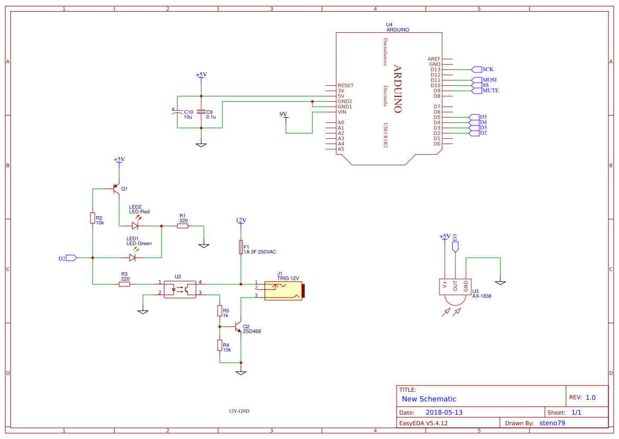Click the LED1 LED-Green symbol

133,257
